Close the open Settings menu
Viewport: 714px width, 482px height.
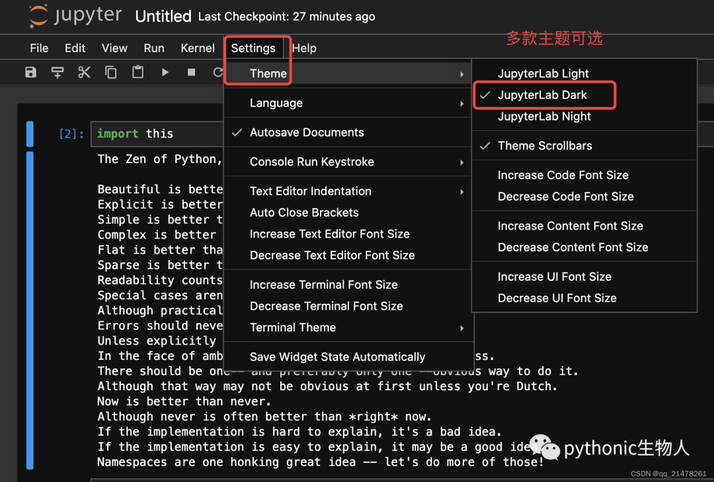(x=253, y=48)
